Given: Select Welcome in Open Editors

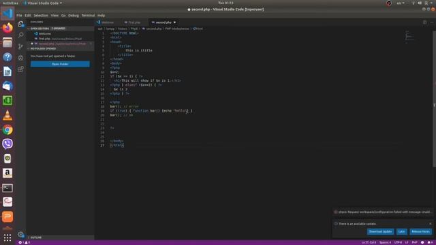Looking at the screenshot, I should point(61,33).
